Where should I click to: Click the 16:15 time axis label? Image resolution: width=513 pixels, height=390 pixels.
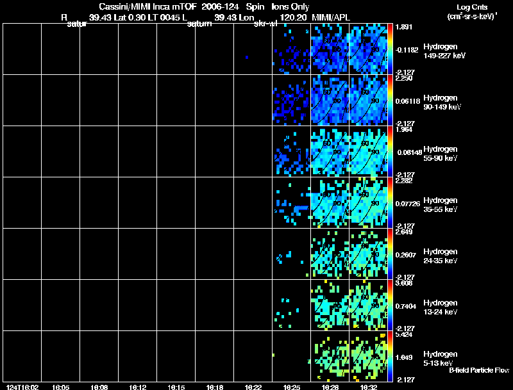176,387
